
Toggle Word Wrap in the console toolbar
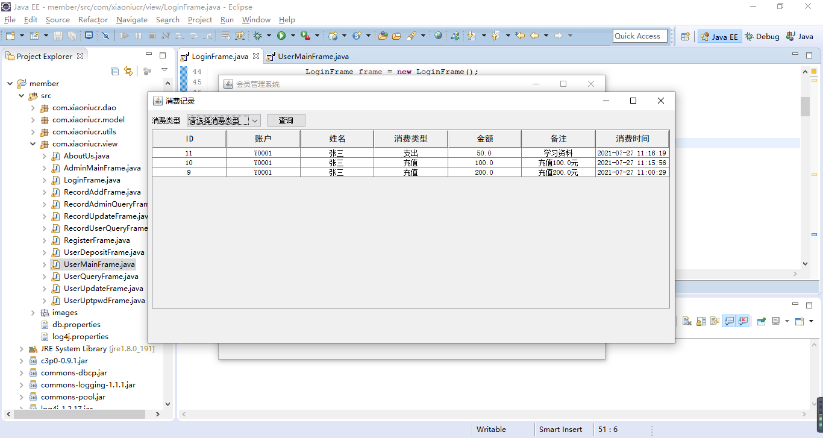point(715,321)
